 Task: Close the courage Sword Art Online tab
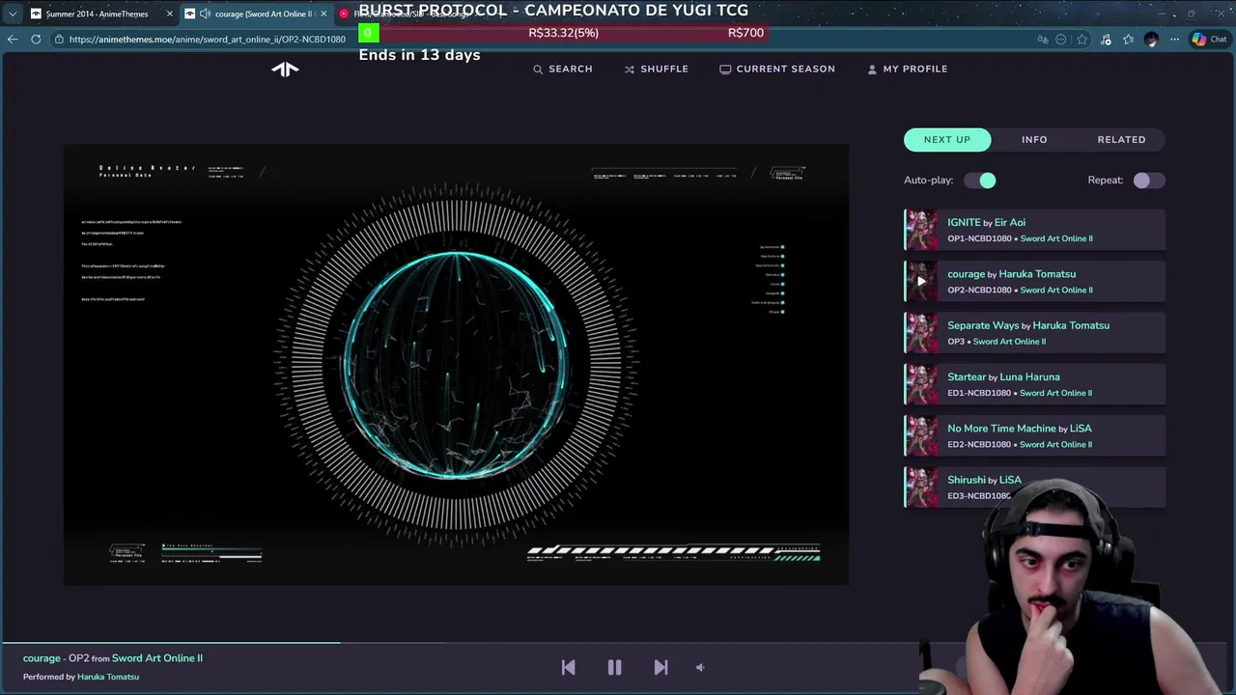323,14
